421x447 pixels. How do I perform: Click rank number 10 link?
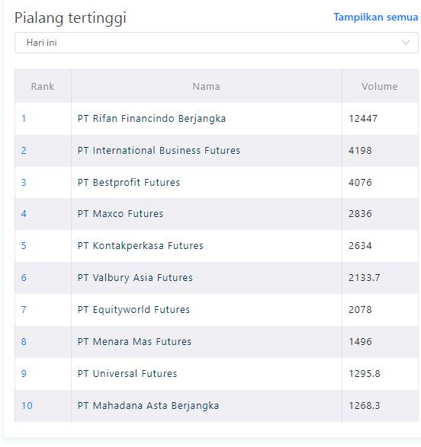(27, 405)
